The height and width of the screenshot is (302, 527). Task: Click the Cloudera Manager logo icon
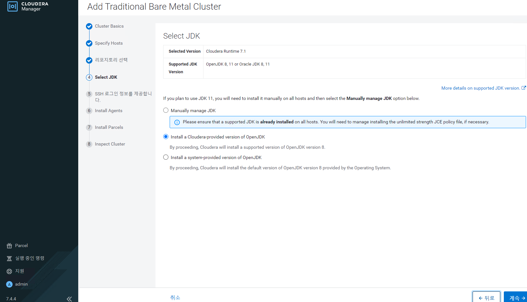click(x=12, y=6)
